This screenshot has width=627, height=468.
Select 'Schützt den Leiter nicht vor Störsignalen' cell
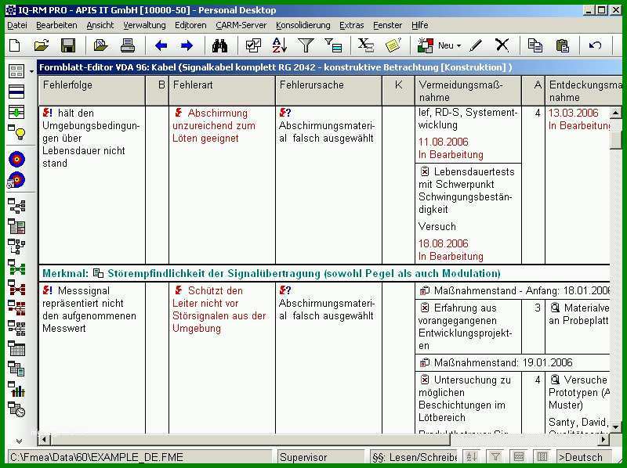pos(222,358)
